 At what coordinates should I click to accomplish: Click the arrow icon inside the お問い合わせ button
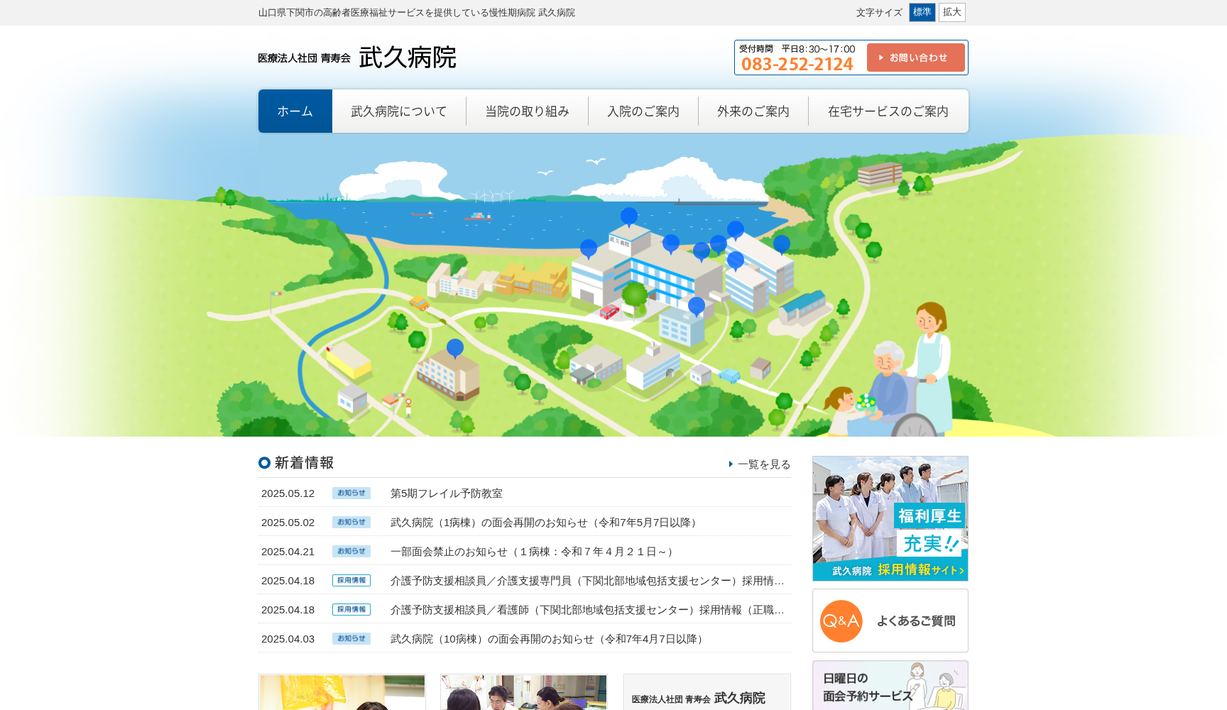[x=880, y=58]
